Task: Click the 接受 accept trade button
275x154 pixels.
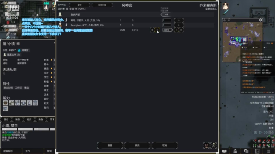Action: coord(137,146)
